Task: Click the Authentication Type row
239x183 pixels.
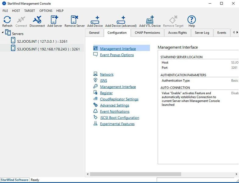Action: tap(199, 81)
